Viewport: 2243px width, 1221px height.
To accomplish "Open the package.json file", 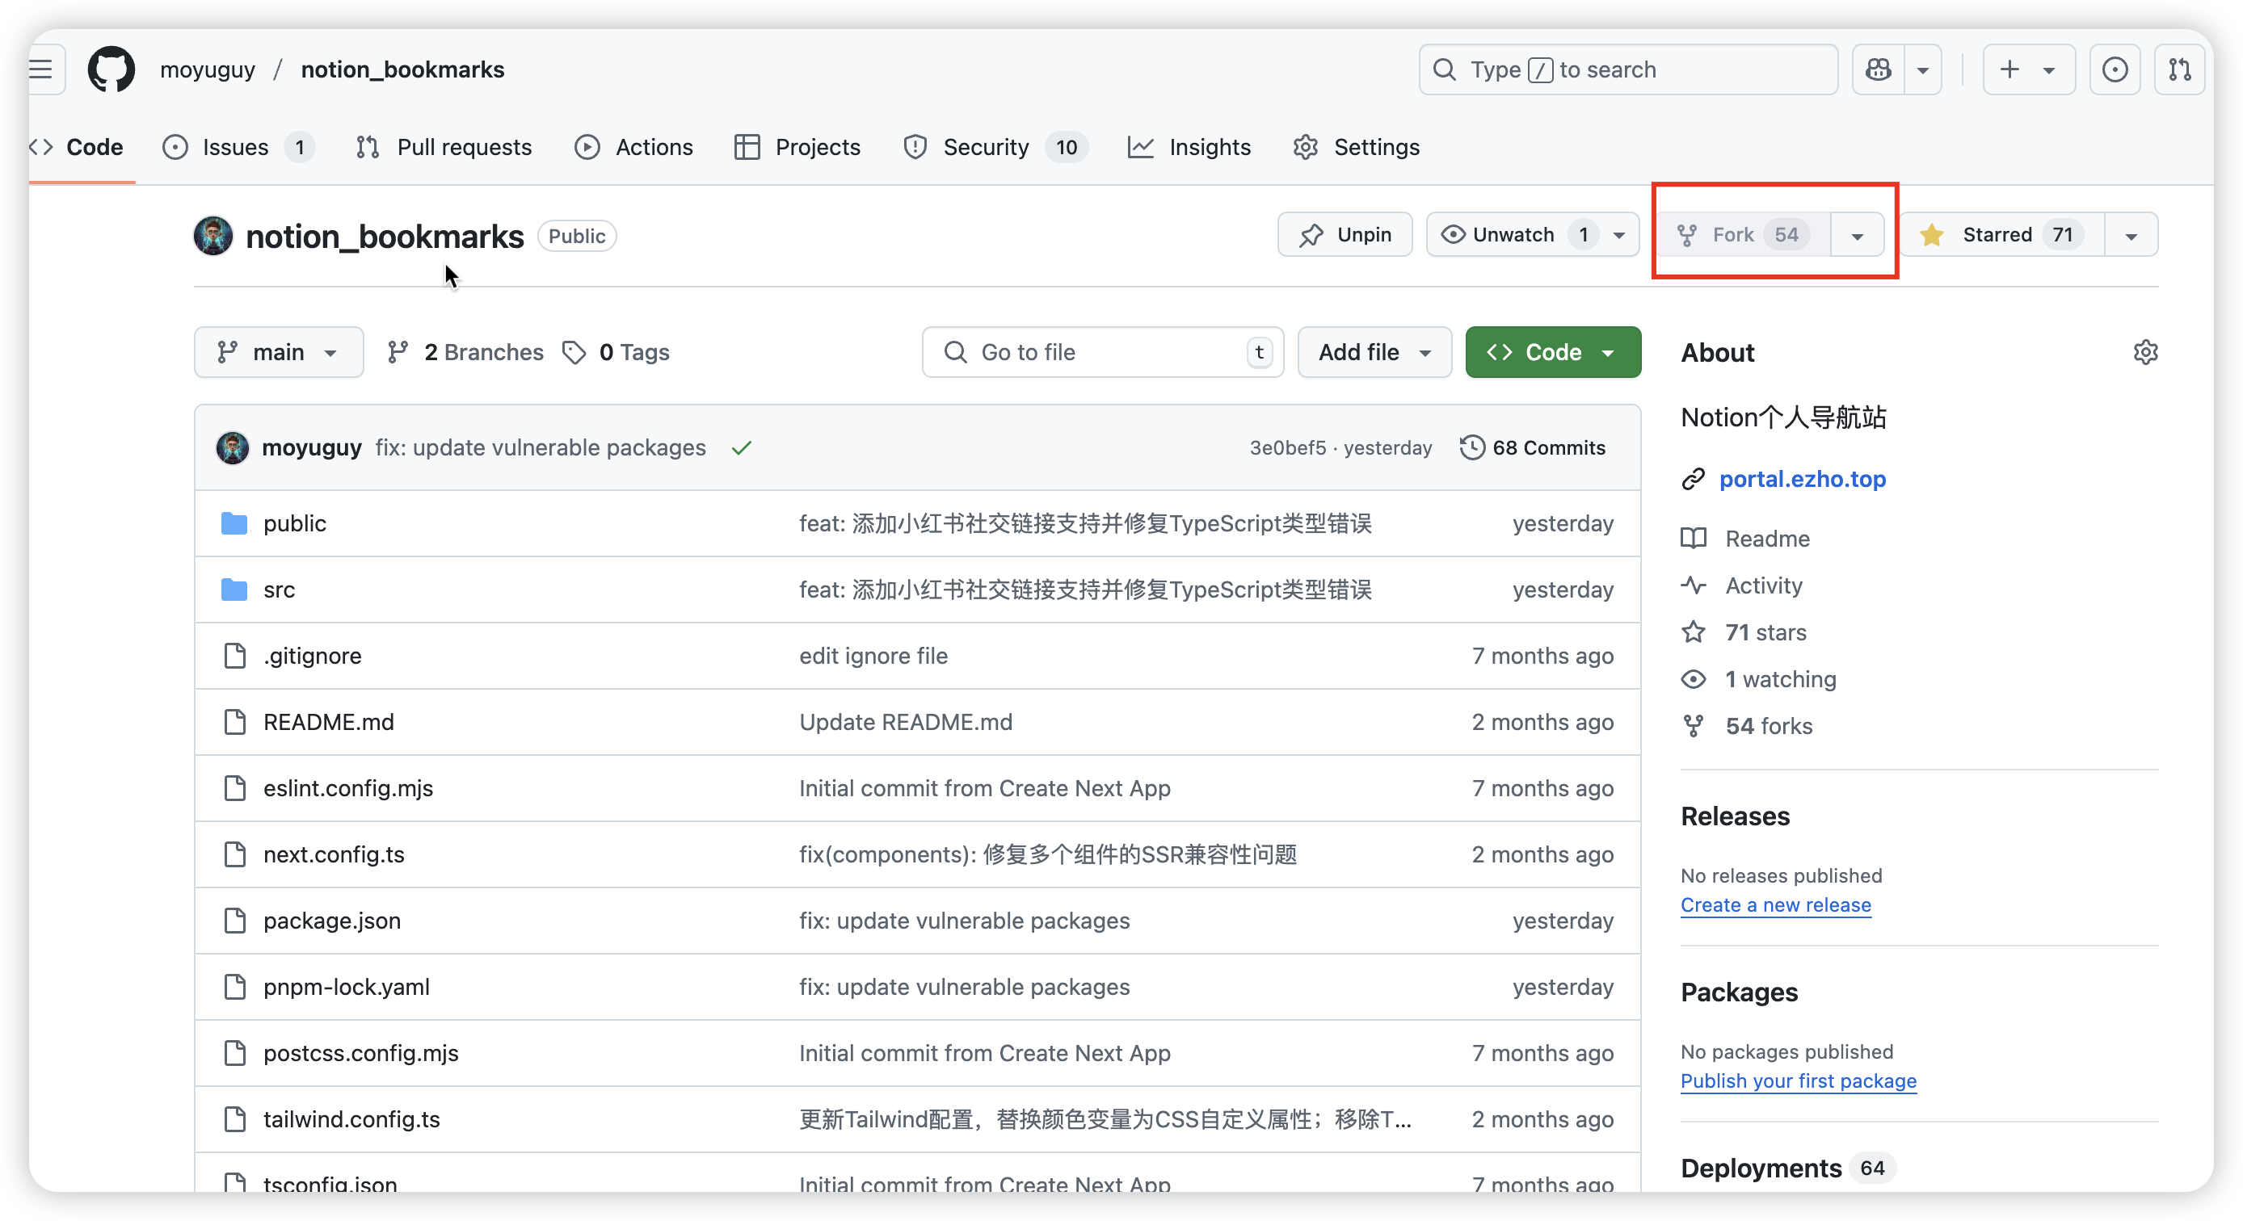I will pos(332,920).
